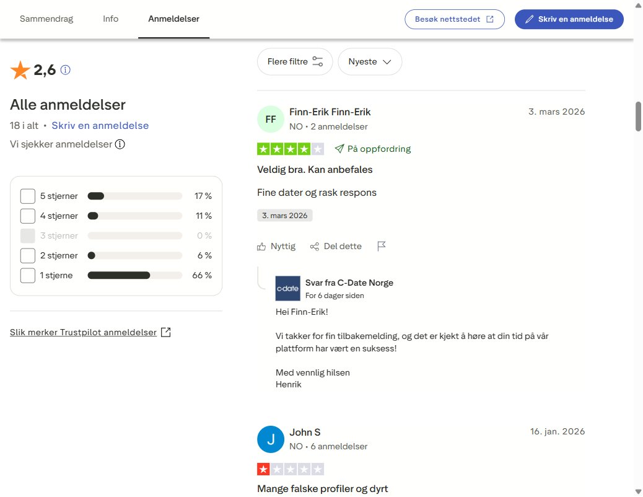Click the info icon next to 2,6 rating

point(65,70)
